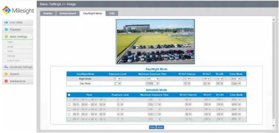Click the Basic Settings green icon
279x133 pixels.
tap(6, 37)
